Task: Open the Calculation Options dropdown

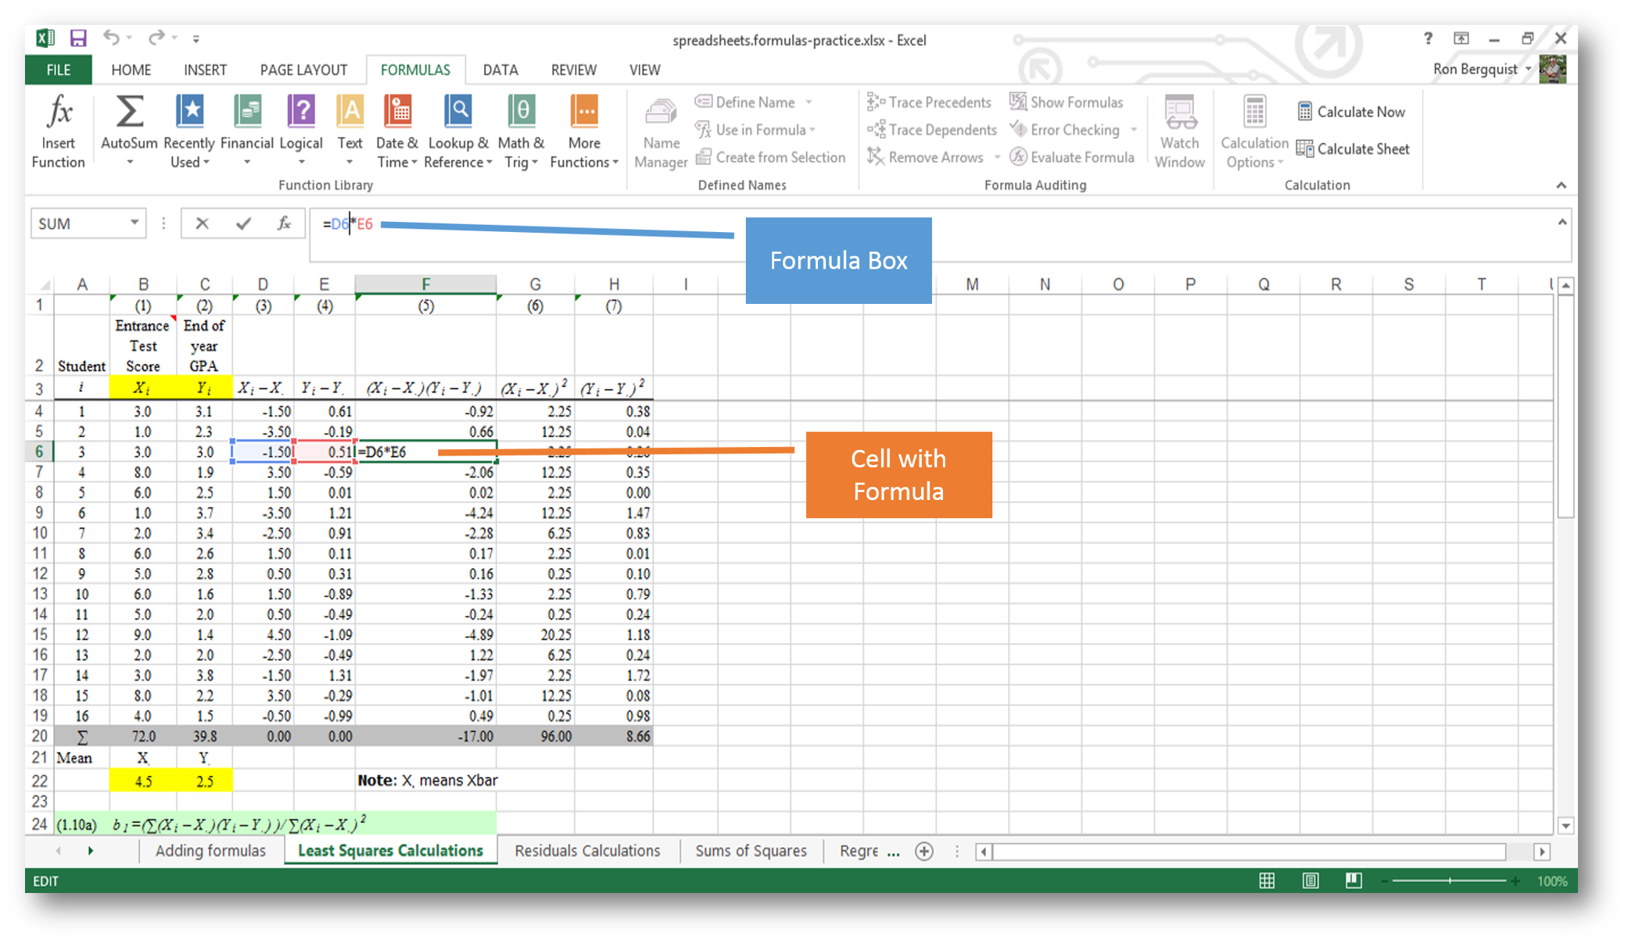Action: click(1250, 134)
